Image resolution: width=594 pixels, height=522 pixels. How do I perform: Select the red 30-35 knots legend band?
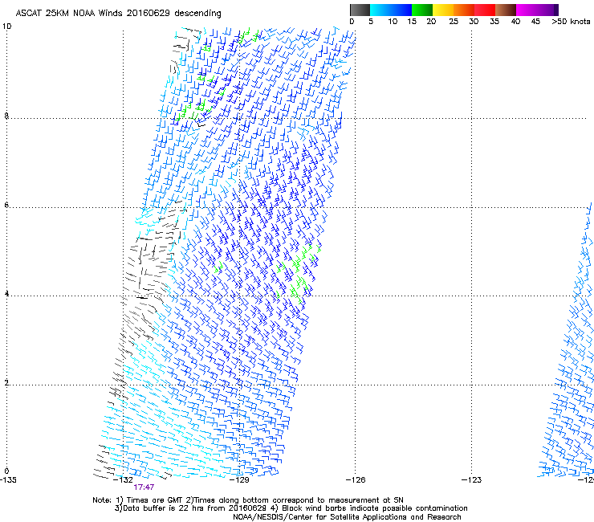tap(485, 10)
